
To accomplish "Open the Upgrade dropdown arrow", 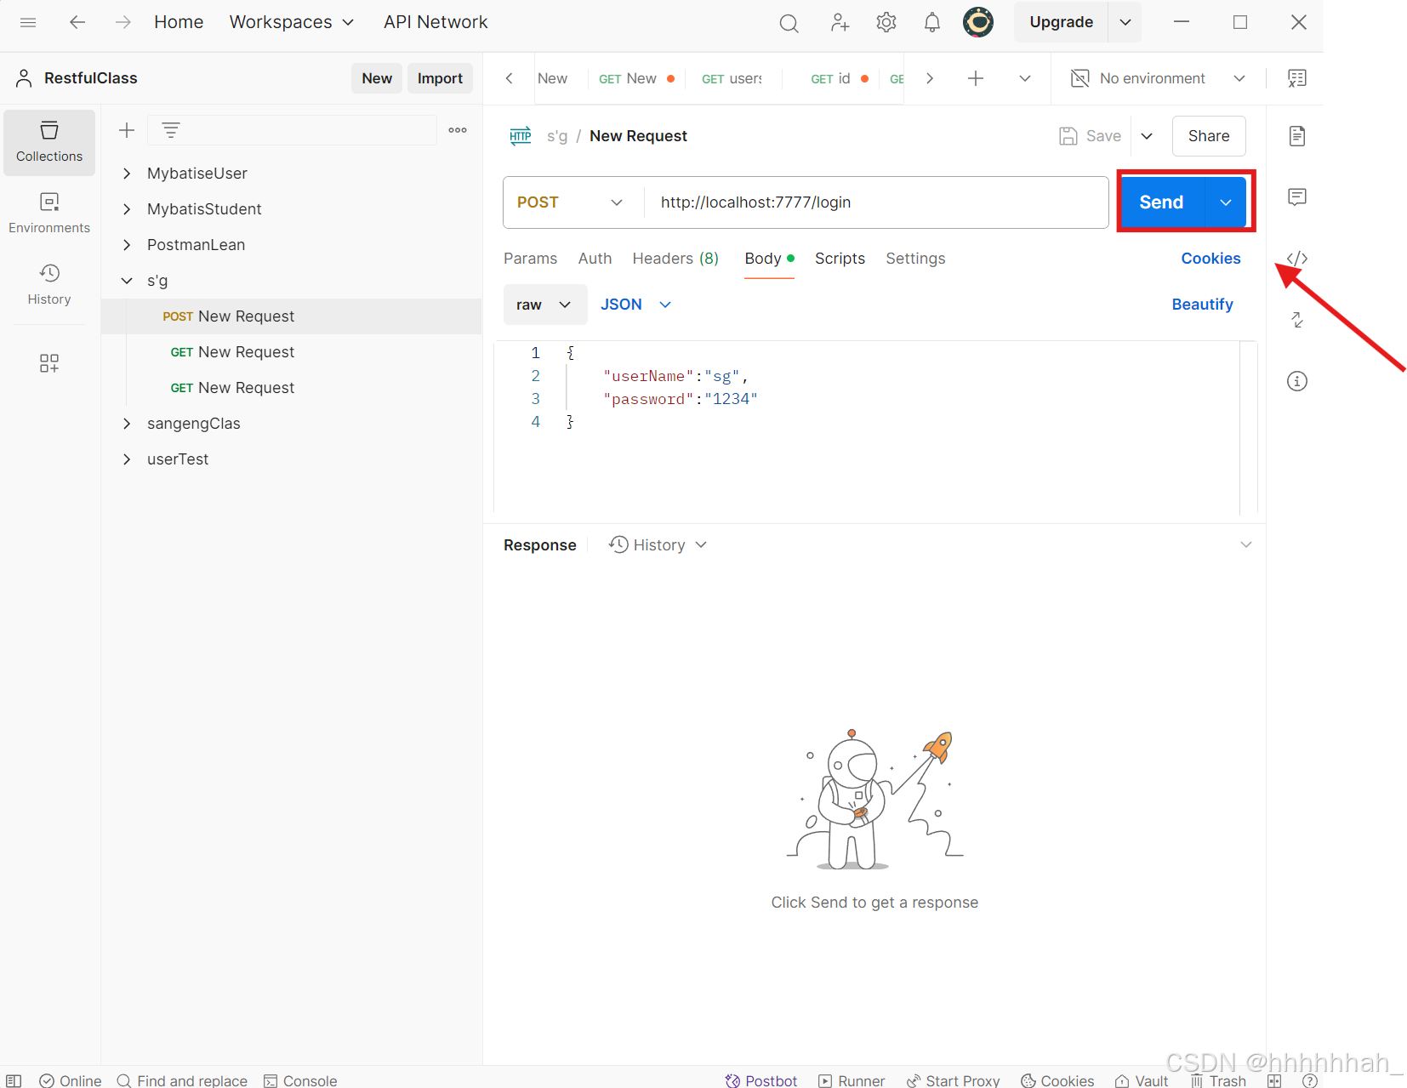I will pyautogui.click(x=1125, y=22).
